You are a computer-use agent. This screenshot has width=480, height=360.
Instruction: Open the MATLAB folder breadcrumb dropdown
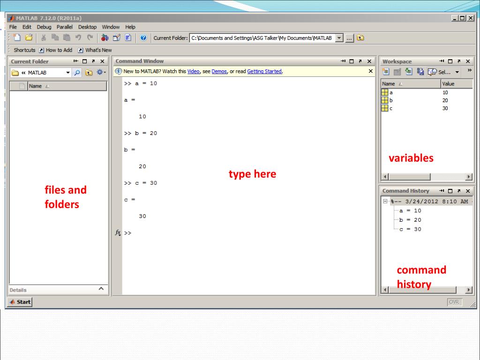tap(68, 73)
